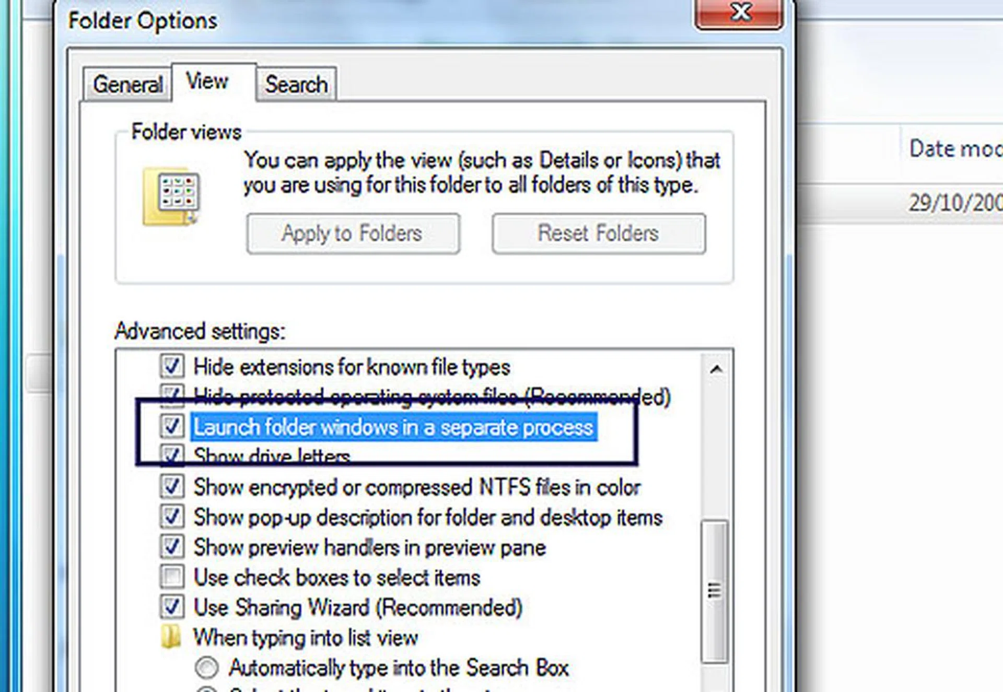This screenshot has height=692, width=1003.
Task: Switch to the General tab
Action: 127,84
